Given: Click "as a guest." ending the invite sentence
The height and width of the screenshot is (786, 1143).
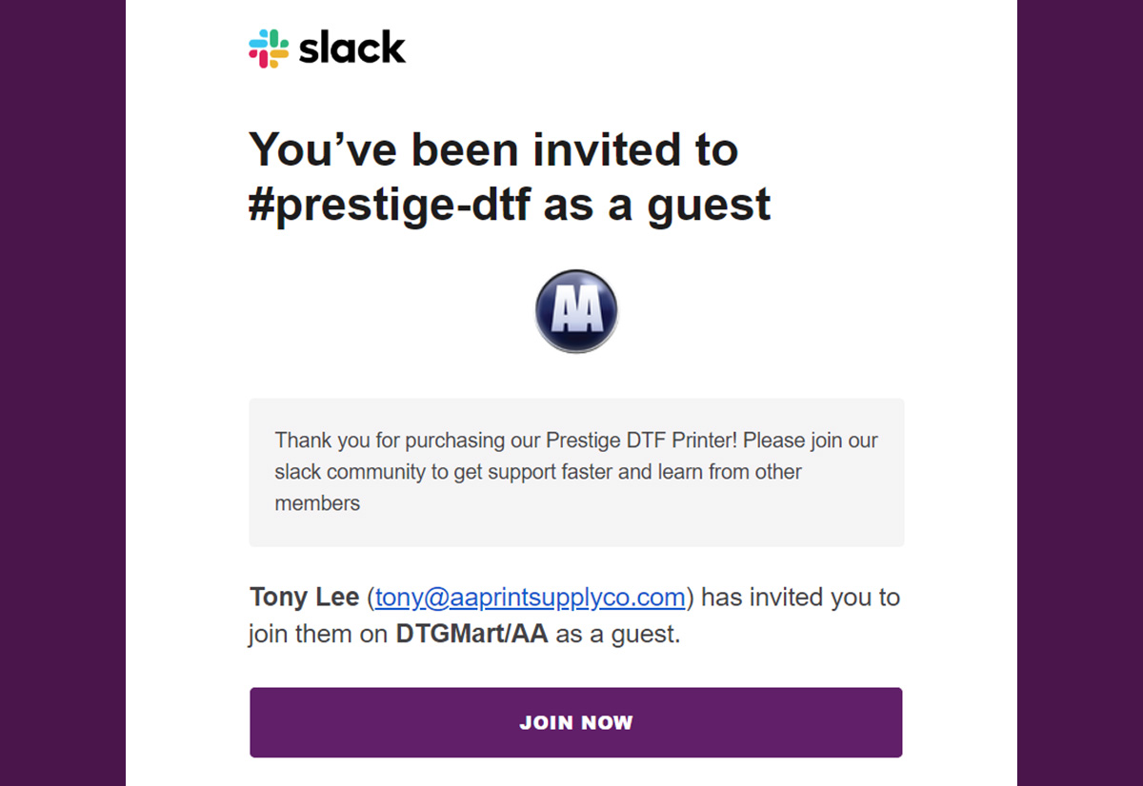Looking at the screenshot, I should pyautogui.click(x=618, y=634).
